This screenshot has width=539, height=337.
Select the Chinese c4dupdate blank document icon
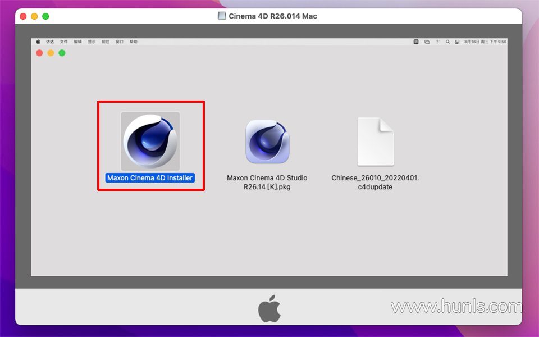tap(375, 142)
